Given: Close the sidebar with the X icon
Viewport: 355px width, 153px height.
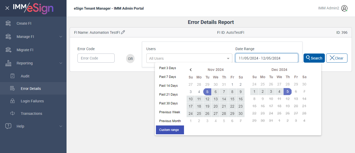Looking at the screenshot, I should coord(7,8).
